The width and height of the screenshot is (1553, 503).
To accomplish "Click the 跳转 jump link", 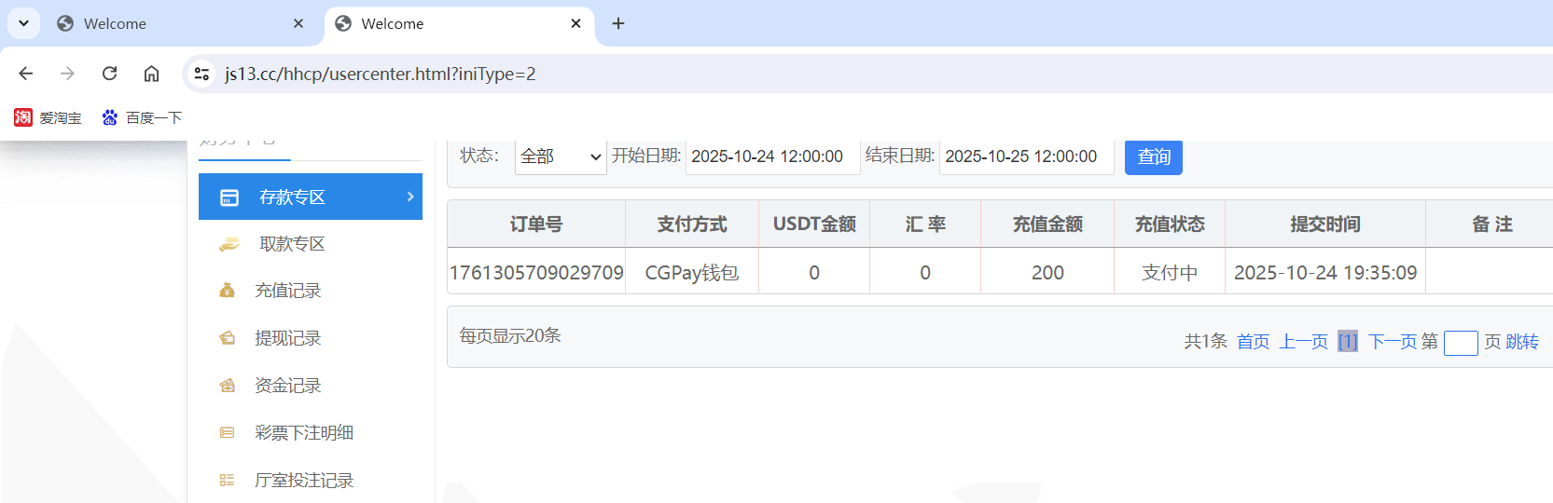I will (1522, 342).
